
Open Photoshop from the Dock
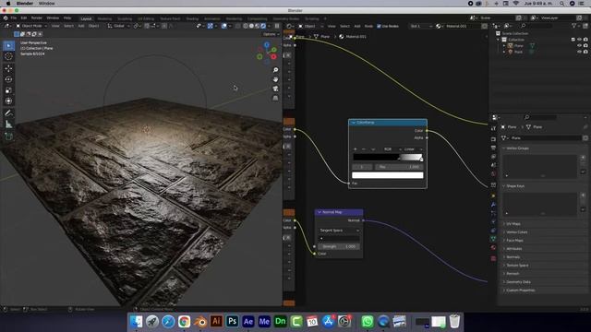pos(232,322)
